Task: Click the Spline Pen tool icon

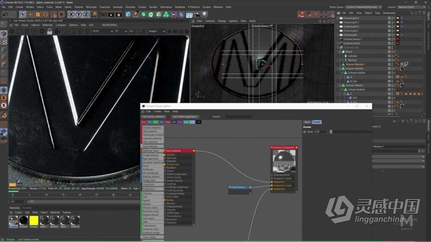Action: tap(136, 14)
